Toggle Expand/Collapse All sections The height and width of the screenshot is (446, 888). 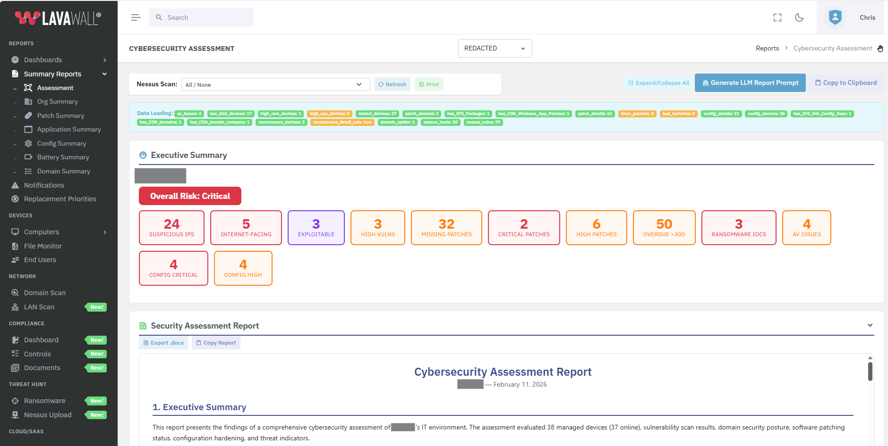click(658, 83)
